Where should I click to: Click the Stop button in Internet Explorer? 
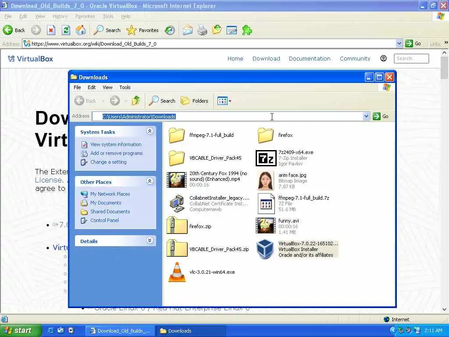tap(51, 30)
